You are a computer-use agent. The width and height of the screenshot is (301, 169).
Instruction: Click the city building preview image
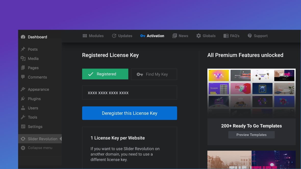(x=229, y=160)
